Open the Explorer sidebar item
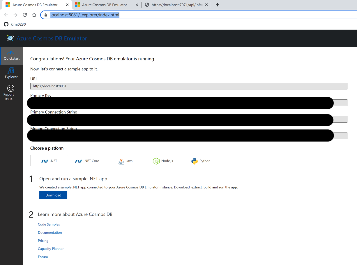This screenshot has height=265, width=357. point(11,73)
